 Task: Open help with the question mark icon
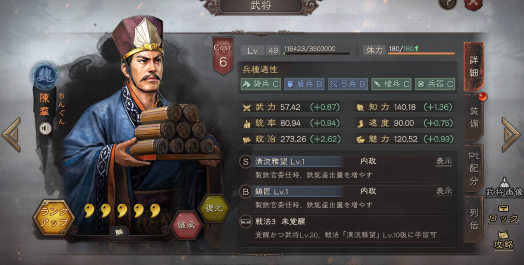tap(448, 4)
